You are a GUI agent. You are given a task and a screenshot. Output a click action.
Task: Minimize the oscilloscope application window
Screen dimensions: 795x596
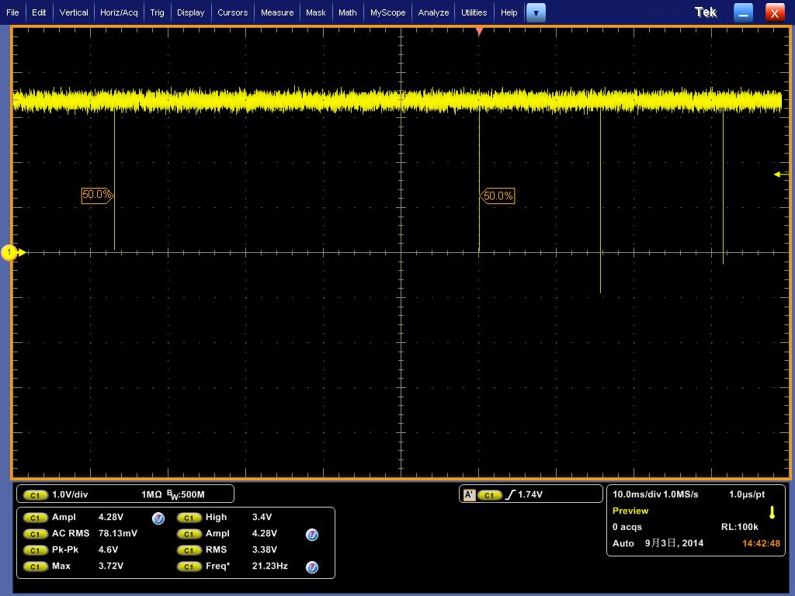tap(743, 12)
